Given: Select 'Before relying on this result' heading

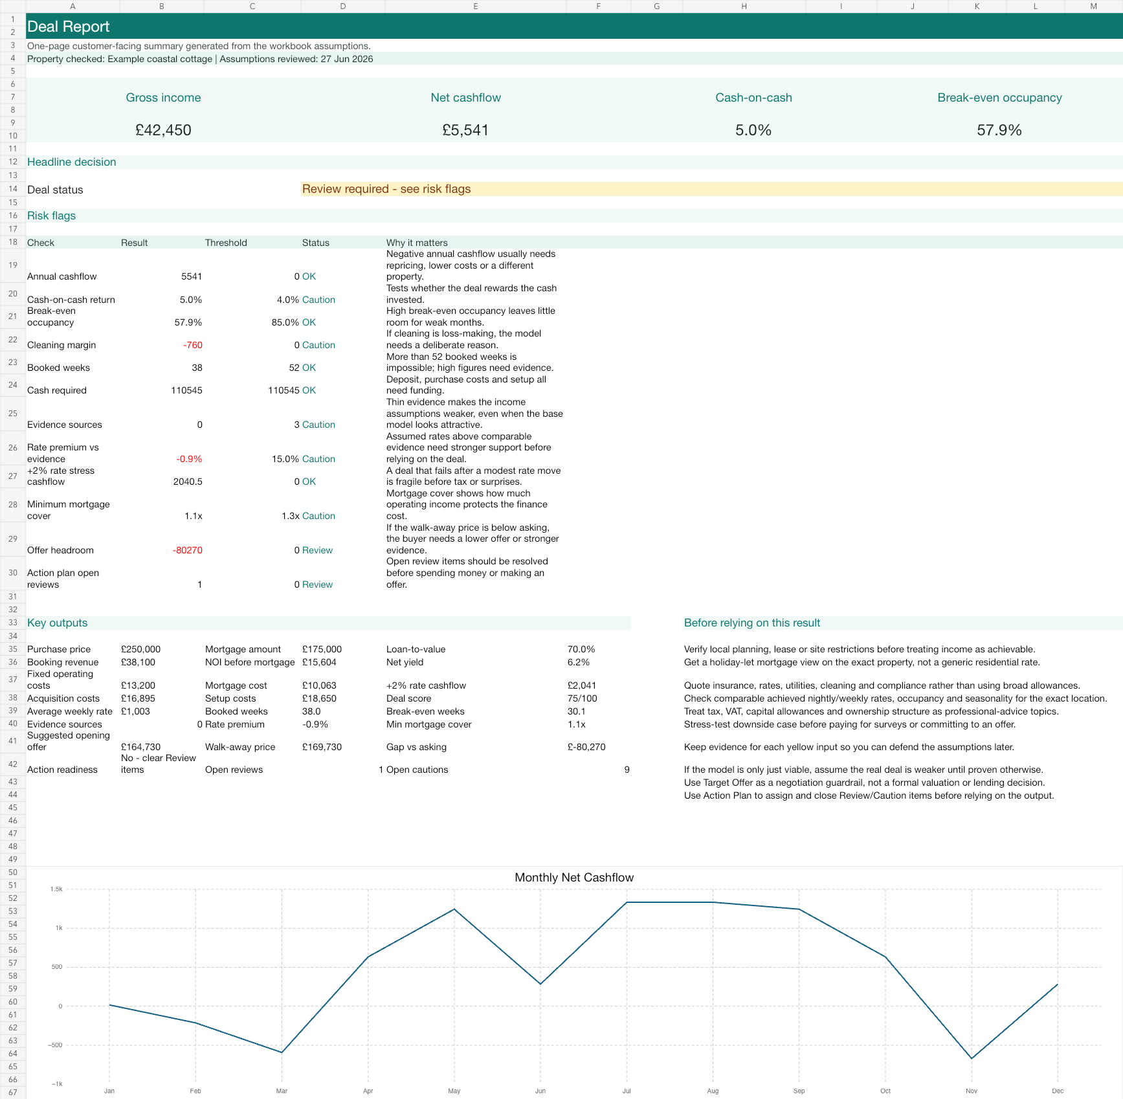Looking at the screenshot, I should point(751,623).
